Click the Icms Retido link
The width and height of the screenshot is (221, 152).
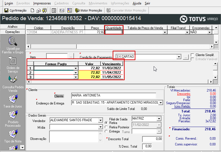[182, 106]
